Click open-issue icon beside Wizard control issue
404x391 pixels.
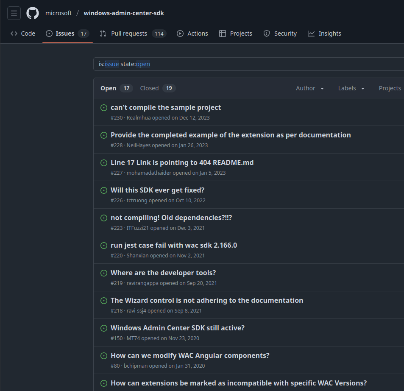point(104,301)
